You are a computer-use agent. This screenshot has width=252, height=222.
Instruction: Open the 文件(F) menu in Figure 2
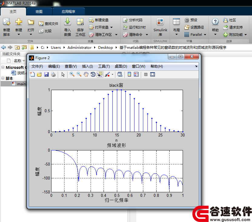pos(37,66)
